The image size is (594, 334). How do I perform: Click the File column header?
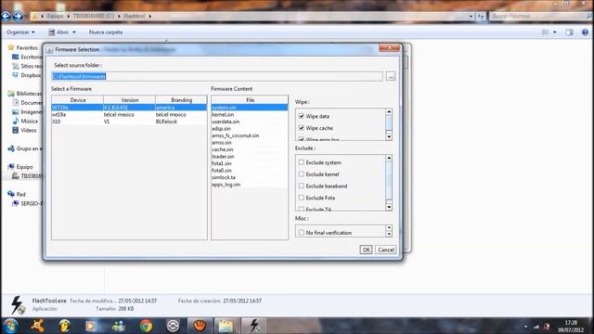[250, 100]
